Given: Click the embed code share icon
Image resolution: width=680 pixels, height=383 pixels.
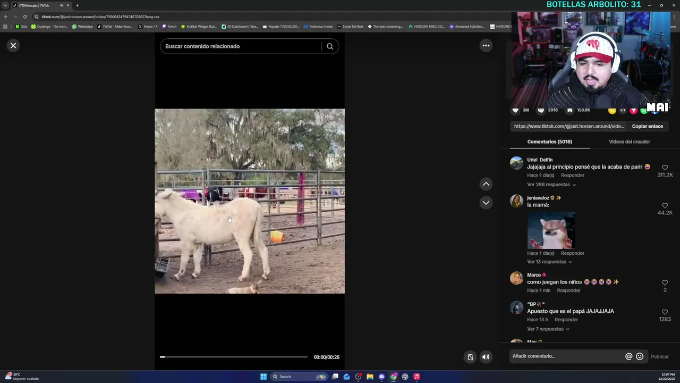Looking at the screenshot, I should tap(623, 110).
